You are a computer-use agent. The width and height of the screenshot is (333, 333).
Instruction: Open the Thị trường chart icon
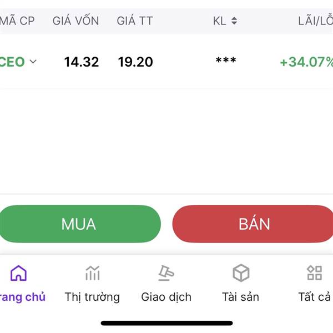tap(92, 273)
